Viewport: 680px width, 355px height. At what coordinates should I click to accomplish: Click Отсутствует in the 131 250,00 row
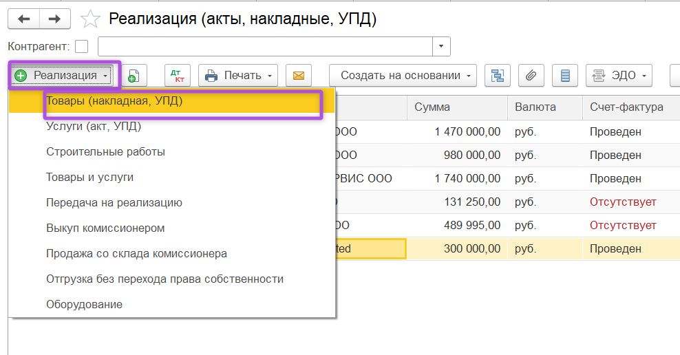tap(623, 202)
